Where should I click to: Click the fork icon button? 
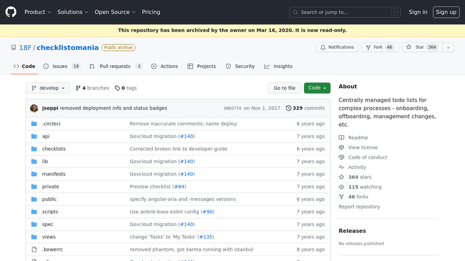pyautogui.click(x=368, y=48)
